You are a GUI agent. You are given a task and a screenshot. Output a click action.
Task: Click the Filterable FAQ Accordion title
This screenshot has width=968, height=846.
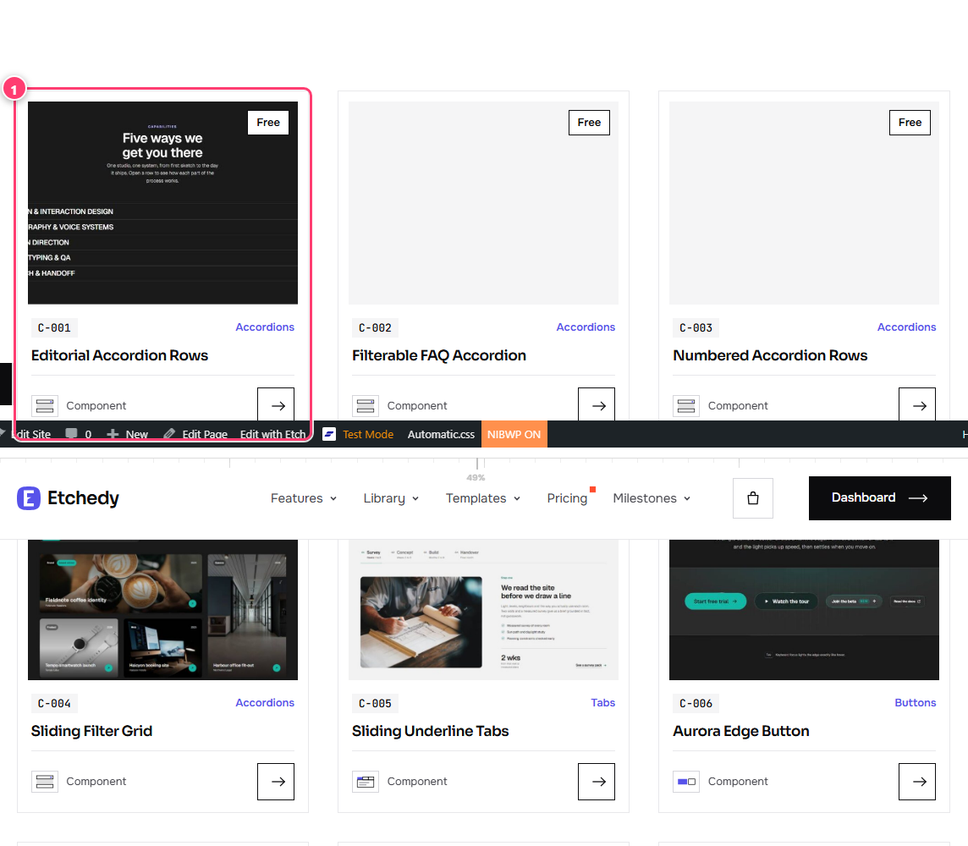tap(439, 355)
